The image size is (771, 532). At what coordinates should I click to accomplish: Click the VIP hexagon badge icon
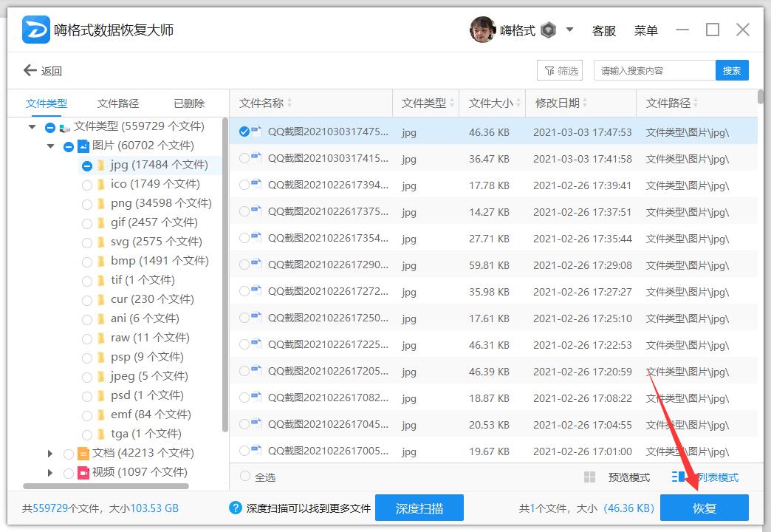(548, 30)
